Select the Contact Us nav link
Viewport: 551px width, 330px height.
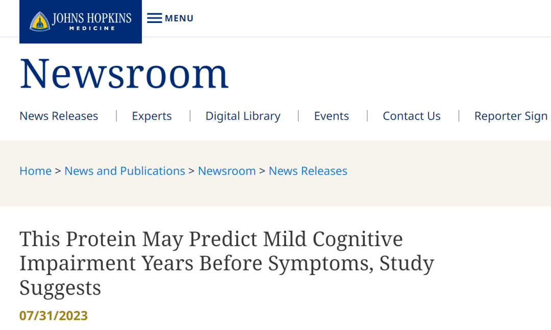tap(412, 116)
